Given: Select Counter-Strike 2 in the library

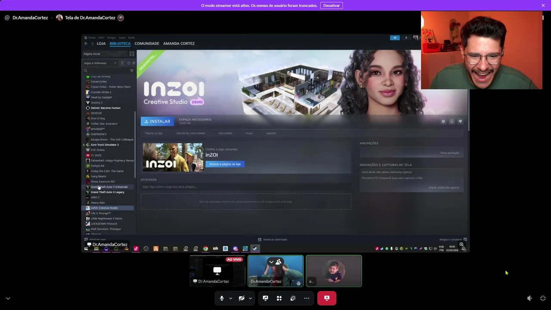Looking at the screenshot, I should 101,92.
